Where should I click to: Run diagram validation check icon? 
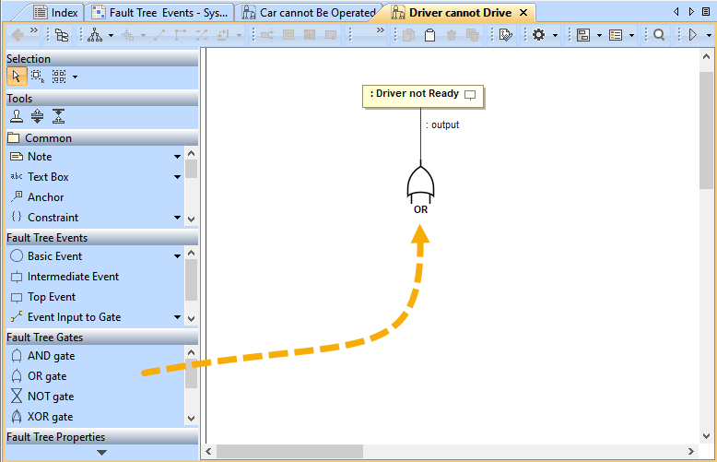coord(505,35)
